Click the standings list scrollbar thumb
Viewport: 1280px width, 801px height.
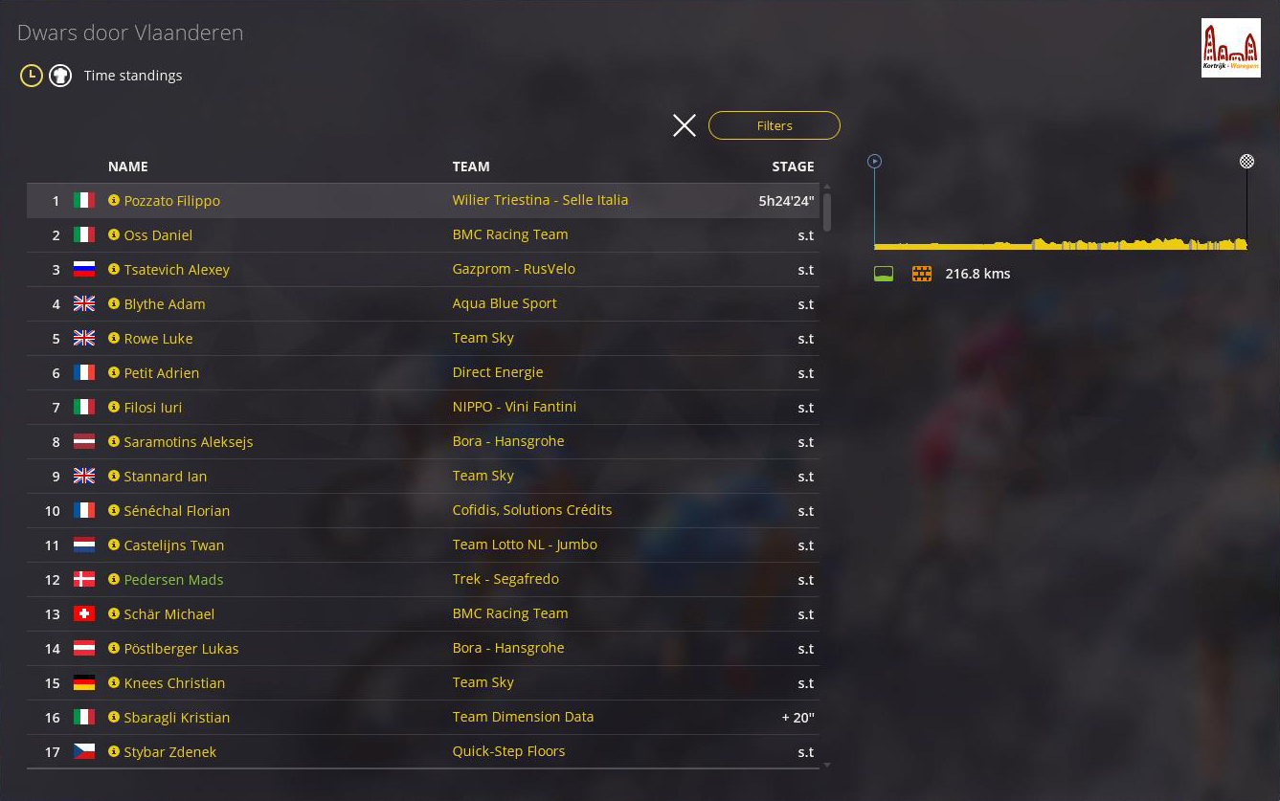pos(827,211)
